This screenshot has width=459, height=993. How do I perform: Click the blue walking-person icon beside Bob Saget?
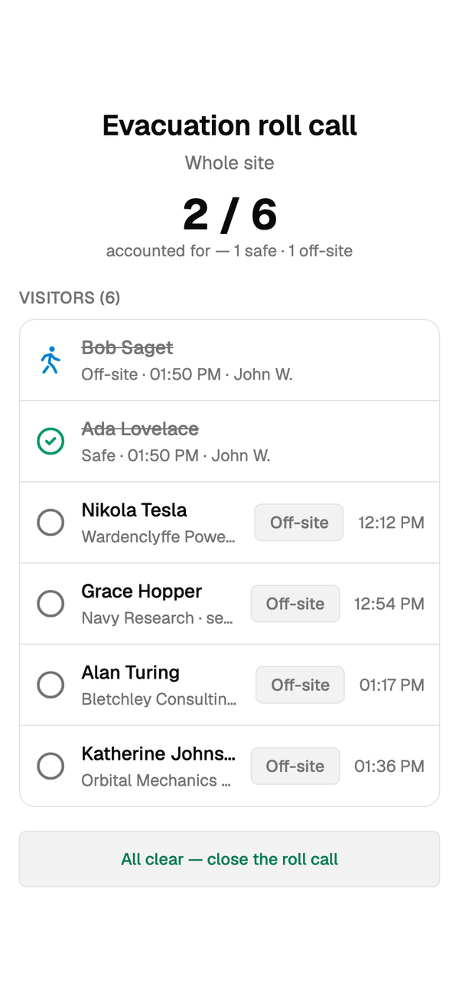pyautogui.click(x=50, y=360)
